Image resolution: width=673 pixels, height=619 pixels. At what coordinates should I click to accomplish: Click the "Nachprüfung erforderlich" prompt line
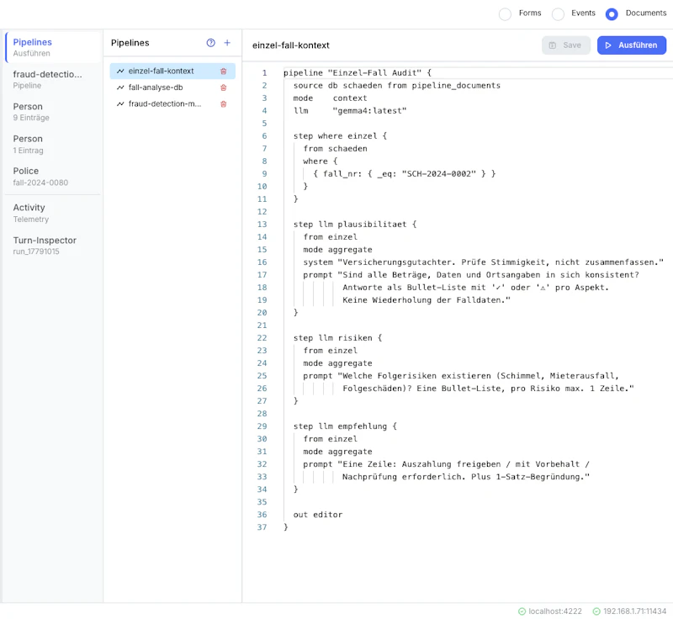coord(466,477)
